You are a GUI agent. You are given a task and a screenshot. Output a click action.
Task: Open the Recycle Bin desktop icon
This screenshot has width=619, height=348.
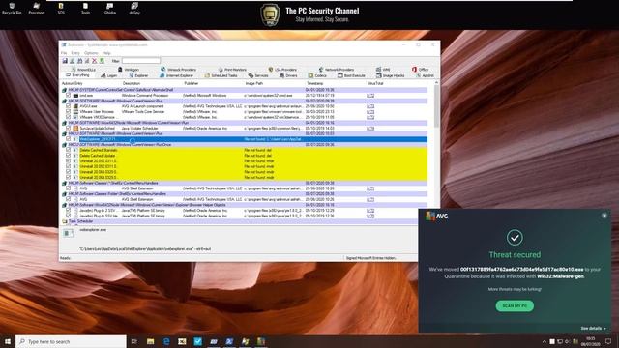click(x=12, y=9)
